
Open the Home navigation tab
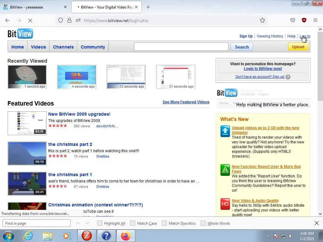point(18,47)
